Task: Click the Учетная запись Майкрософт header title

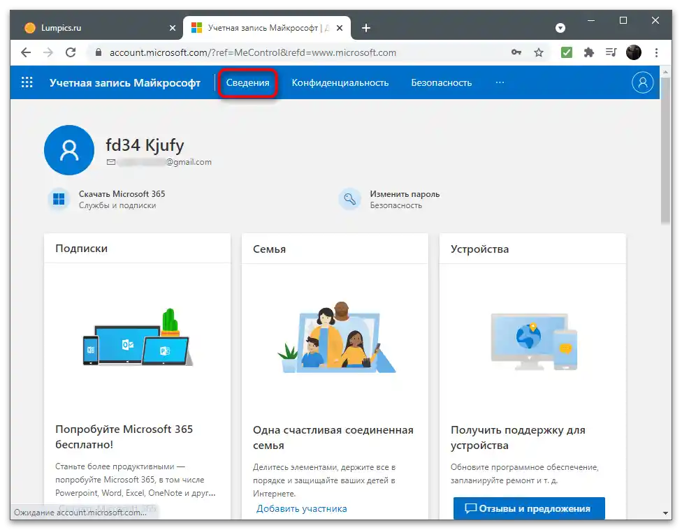Action: (125, 82)
